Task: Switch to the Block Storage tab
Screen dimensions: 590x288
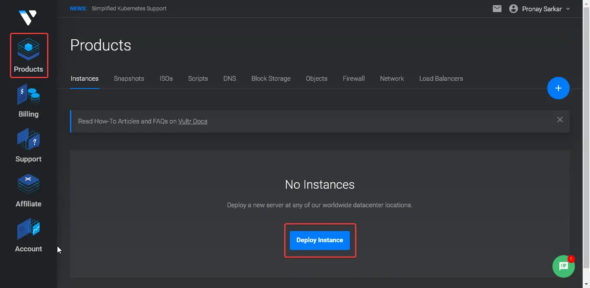Action: (271, 79)
